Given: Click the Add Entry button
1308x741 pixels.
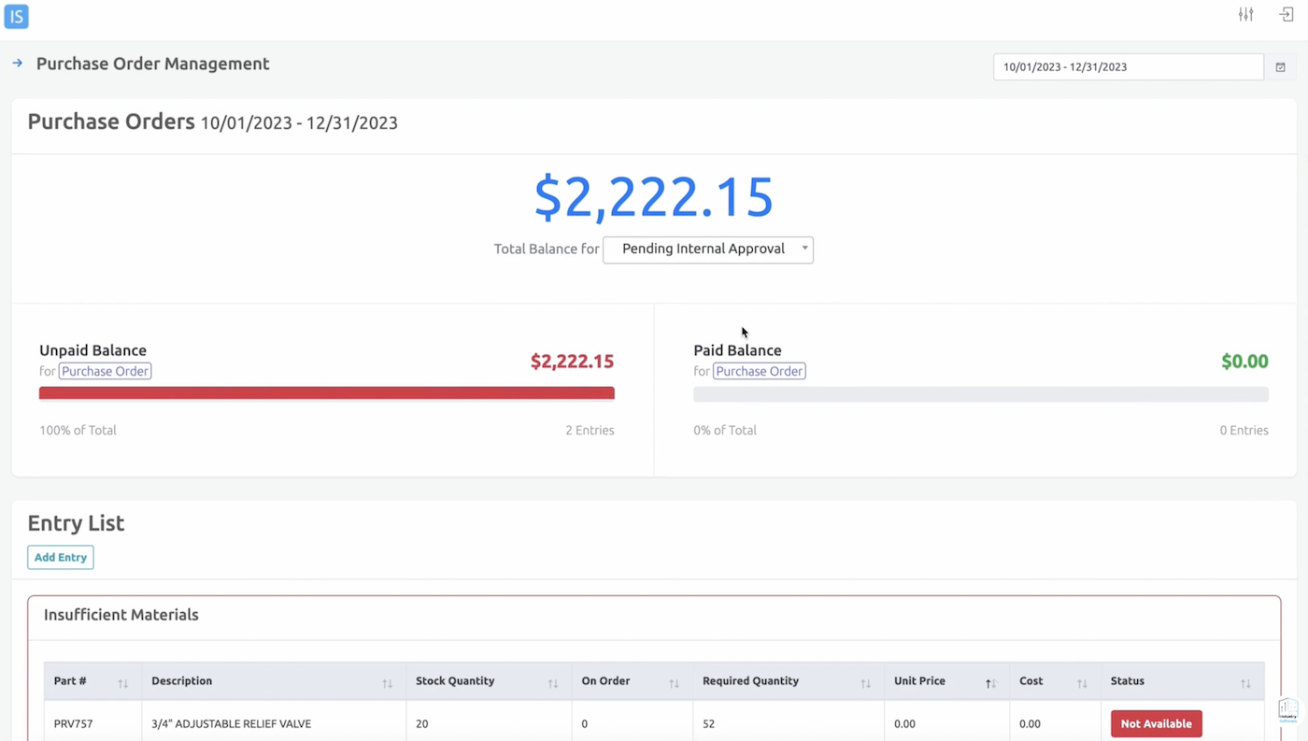Looking at the screenshot, I should [x=60, y=557].
